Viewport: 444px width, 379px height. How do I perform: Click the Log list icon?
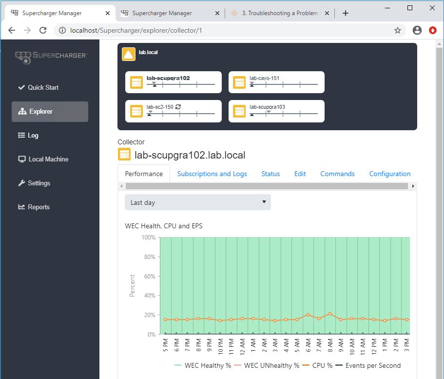pos(21,135)
